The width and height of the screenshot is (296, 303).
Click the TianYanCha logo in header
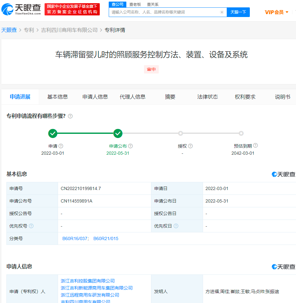(x=21, y=9)
